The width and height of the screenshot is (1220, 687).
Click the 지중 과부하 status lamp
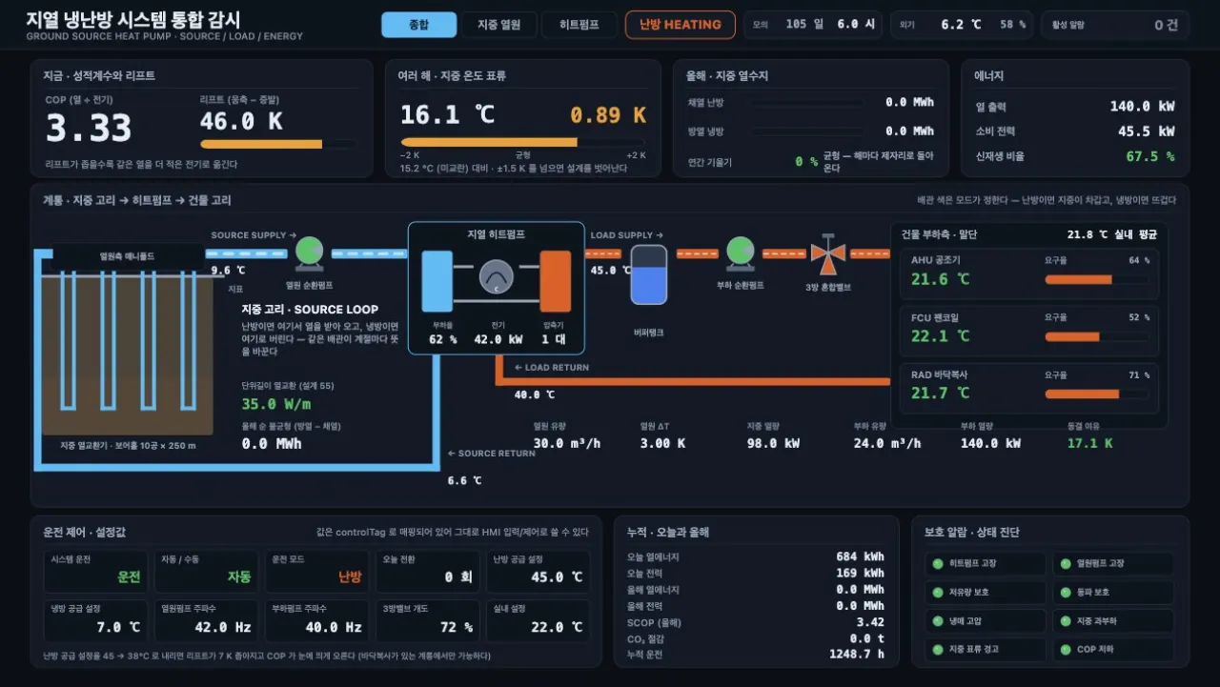pos(1067,620)
